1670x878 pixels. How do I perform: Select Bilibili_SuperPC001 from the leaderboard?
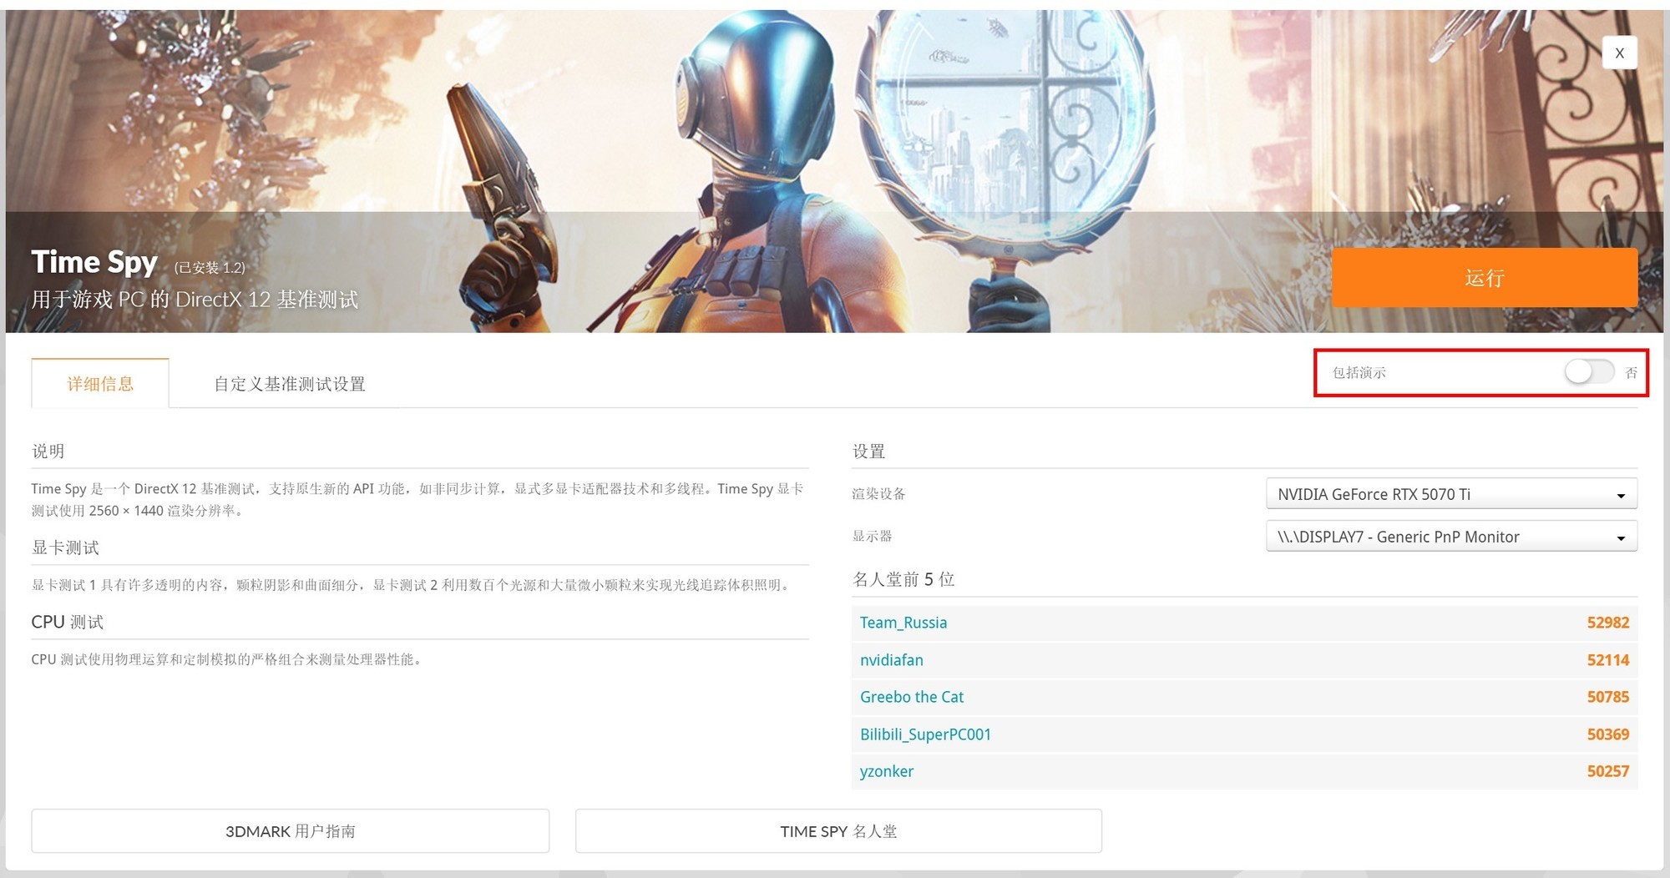[925, 734]
